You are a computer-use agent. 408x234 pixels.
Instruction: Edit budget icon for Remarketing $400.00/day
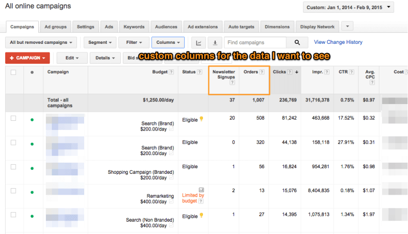(x=171, y=201)
